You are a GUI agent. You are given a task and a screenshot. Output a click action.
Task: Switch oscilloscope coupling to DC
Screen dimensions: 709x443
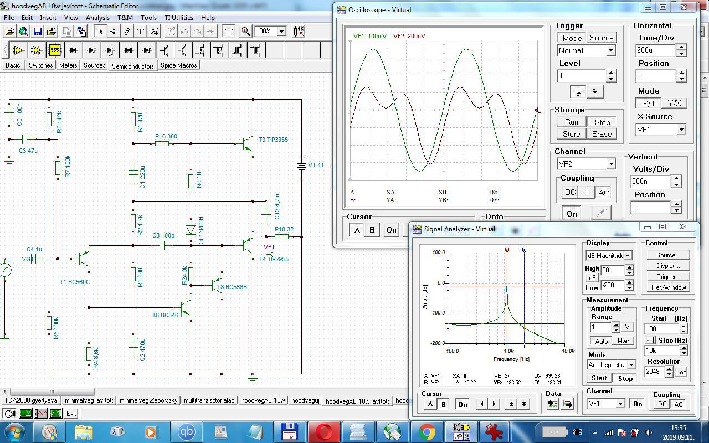click(x=570, y=193)
